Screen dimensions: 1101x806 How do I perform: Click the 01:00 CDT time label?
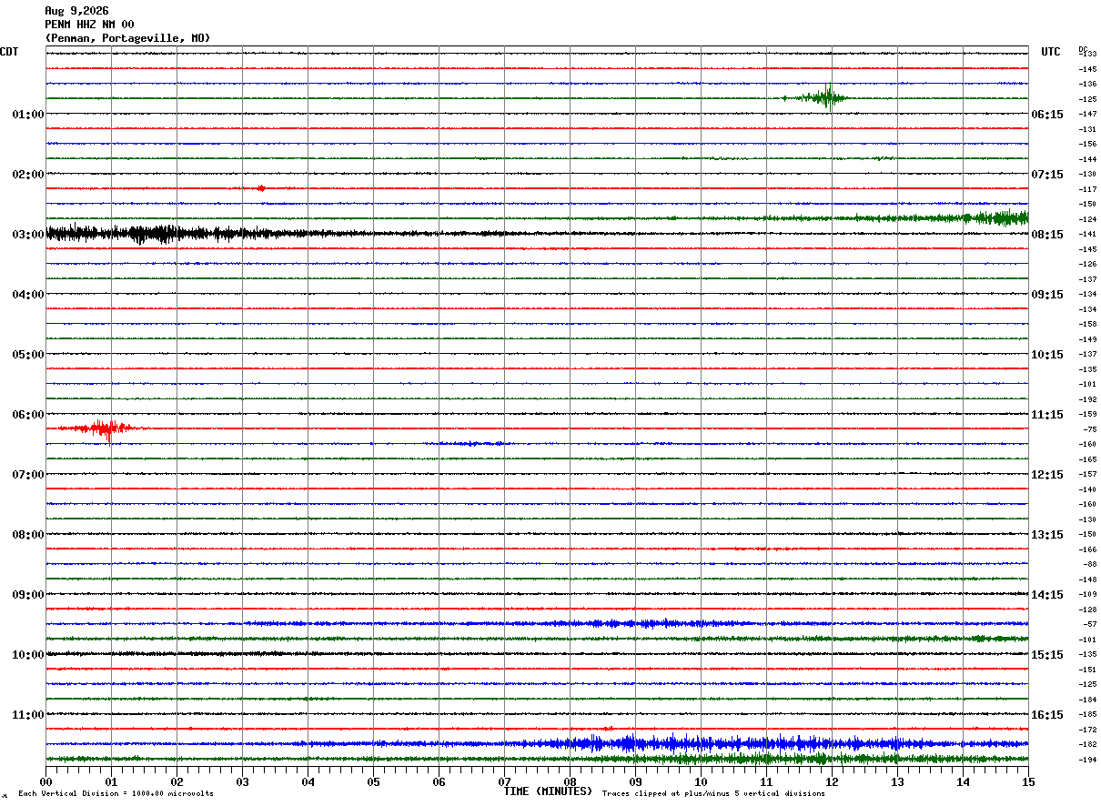click(x=27, y=115)
